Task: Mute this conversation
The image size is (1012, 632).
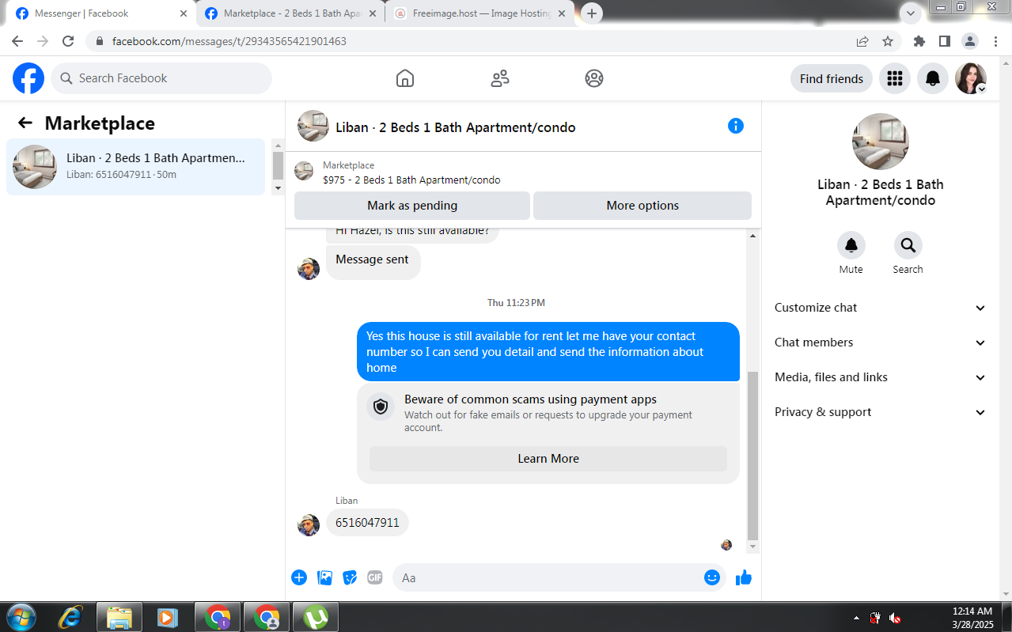Action: coord(851,245)
